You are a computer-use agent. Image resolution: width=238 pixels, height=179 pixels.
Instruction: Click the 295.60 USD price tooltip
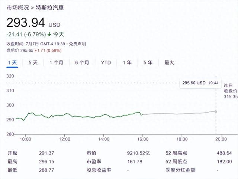click(194, 82)
